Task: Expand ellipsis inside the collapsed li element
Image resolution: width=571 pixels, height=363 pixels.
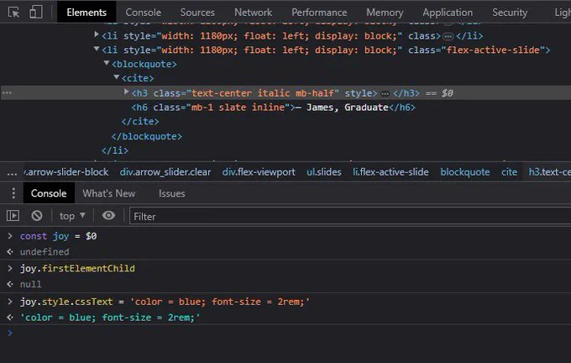Action: coord(448,36)
